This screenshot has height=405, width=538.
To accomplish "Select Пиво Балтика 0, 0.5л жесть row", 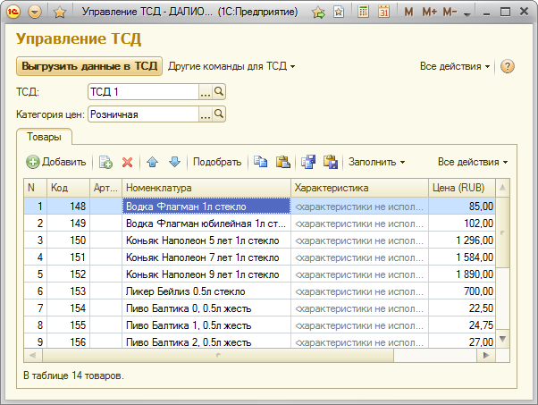I will [260, 308].
